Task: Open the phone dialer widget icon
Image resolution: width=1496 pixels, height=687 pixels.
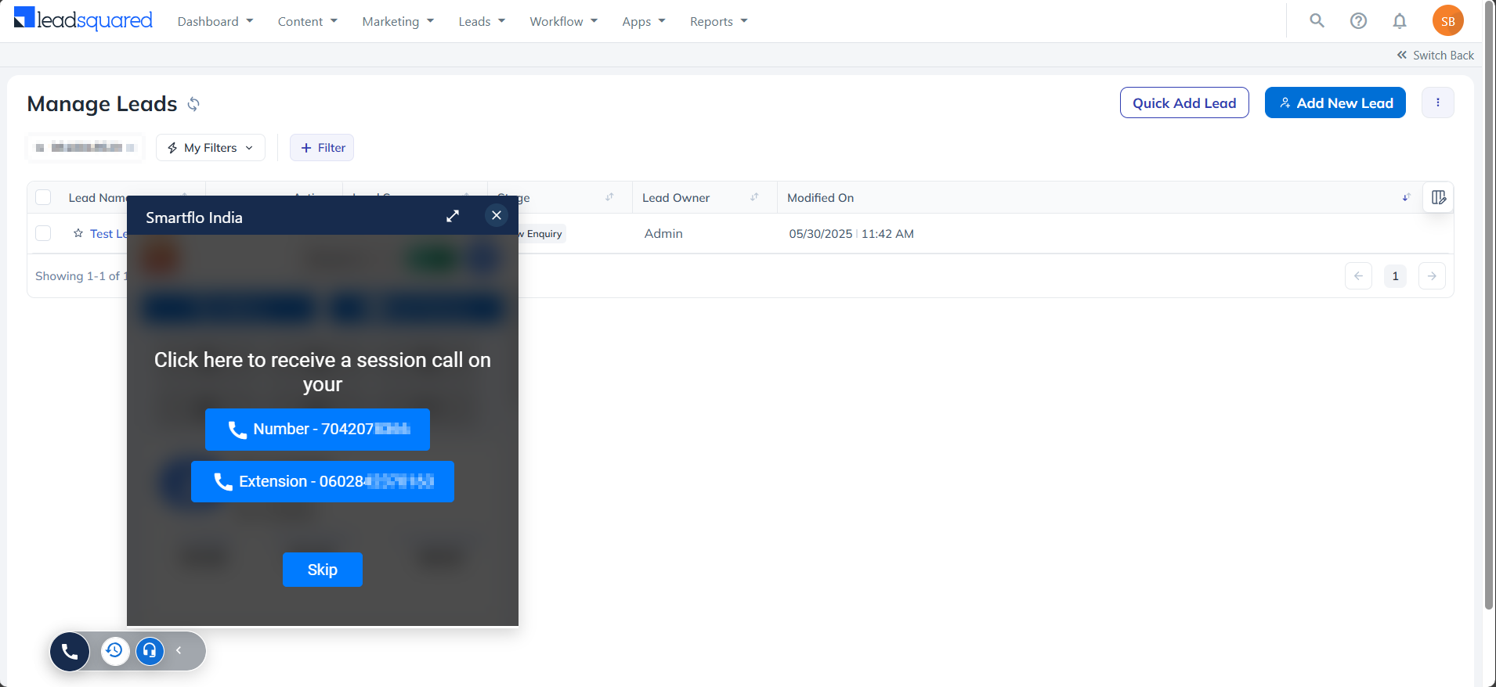Action: pos(70,651)
